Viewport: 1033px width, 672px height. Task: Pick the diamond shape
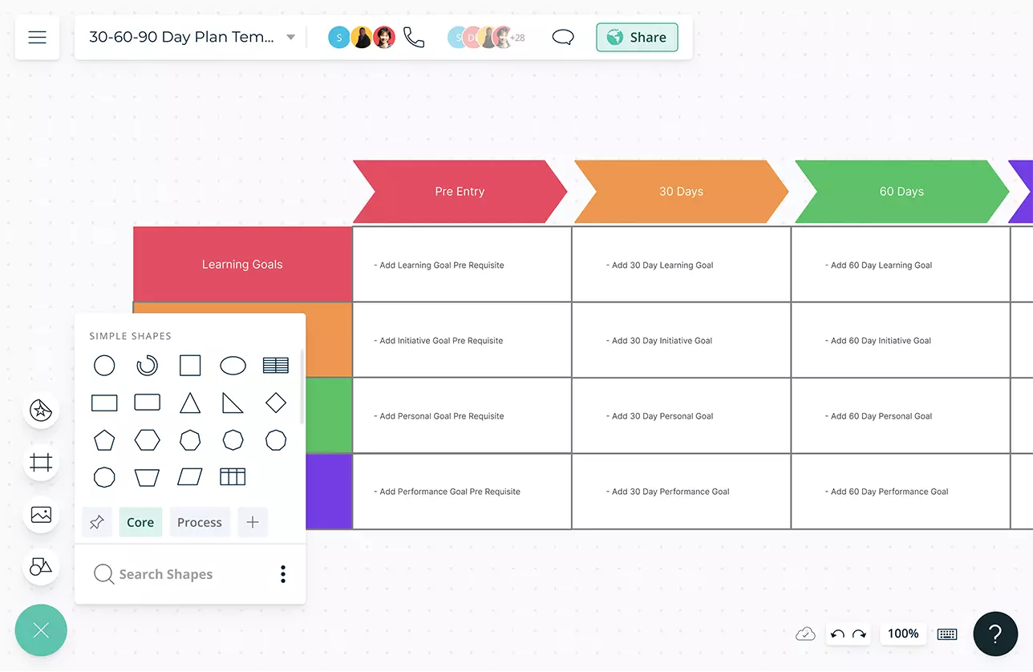tap(276, 403)
